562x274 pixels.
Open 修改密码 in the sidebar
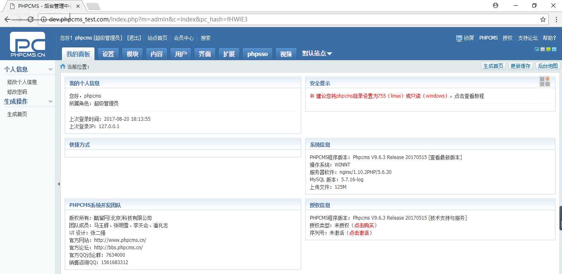(x=17, y=92)
